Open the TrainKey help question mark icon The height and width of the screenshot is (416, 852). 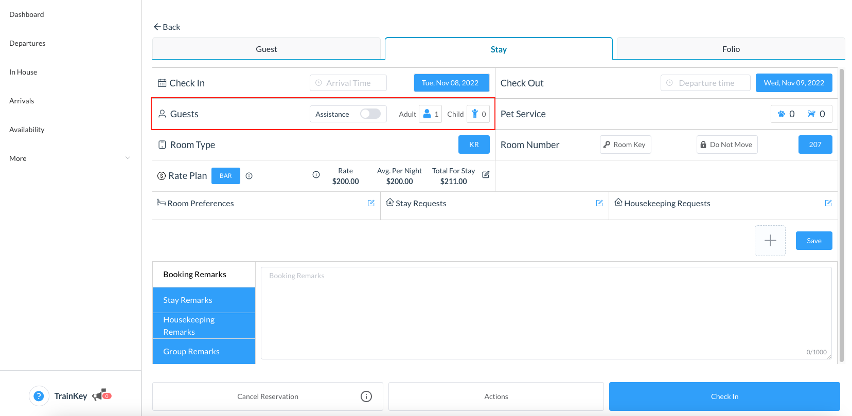point(39,396)
